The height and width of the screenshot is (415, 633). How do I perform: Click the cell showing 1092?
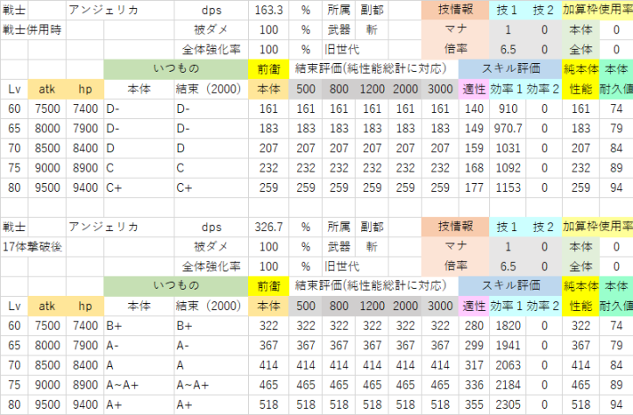pos(508,168)
